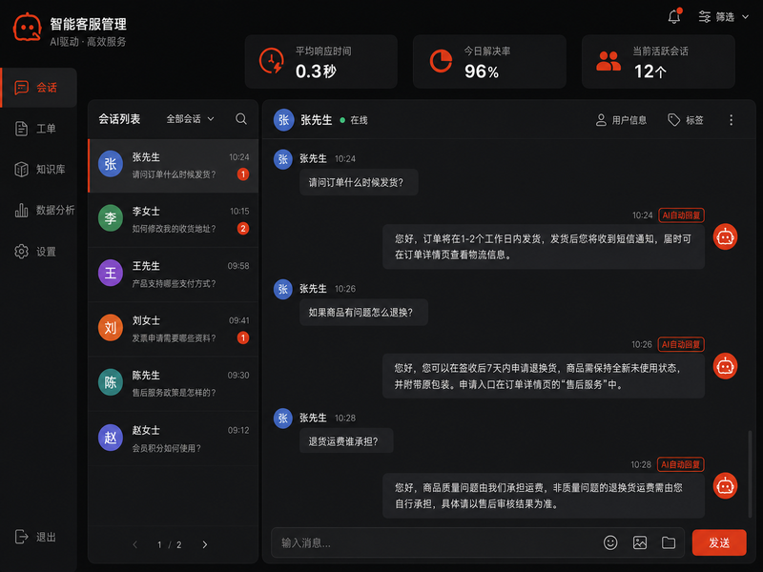The height and width of the screenshot is (572, 763).
Task: Open the chat more options menu
Action: click(x=731, y=120)
